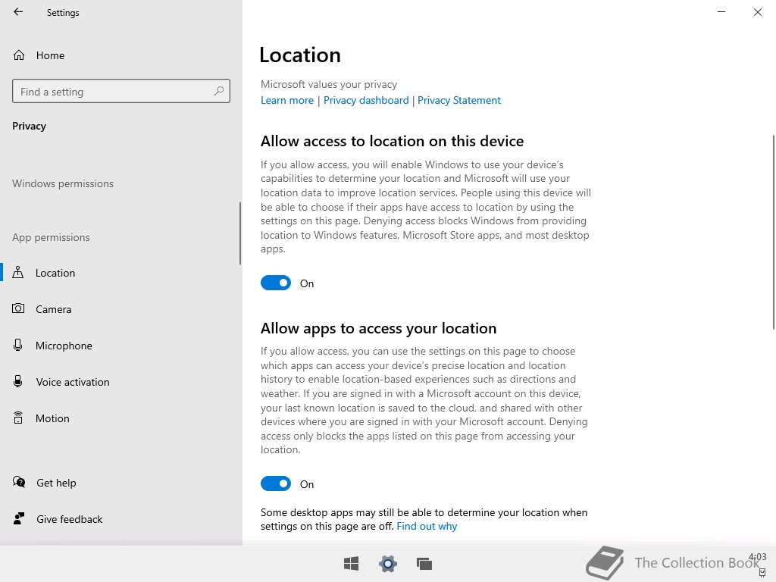This screenshot has height=582, width=776.
Task: Select the Microphone icon in sidebar
Action: (18, 345)
